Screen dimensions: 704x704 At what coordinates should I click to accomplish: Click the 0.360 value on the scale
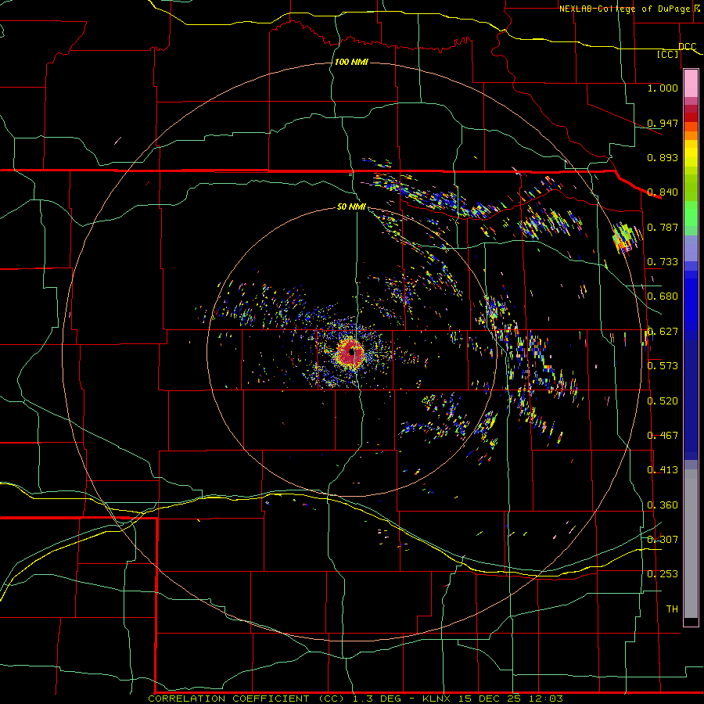click(x=663, y=505)
